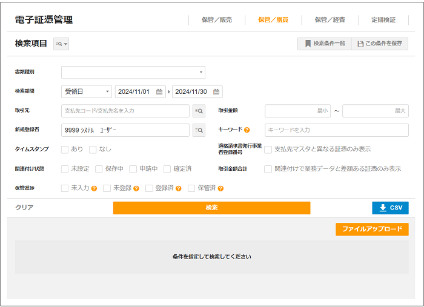Click the orange 検索 button
Image resolution: width=424 pixels, height=307 pixels.
click(212, 208)
